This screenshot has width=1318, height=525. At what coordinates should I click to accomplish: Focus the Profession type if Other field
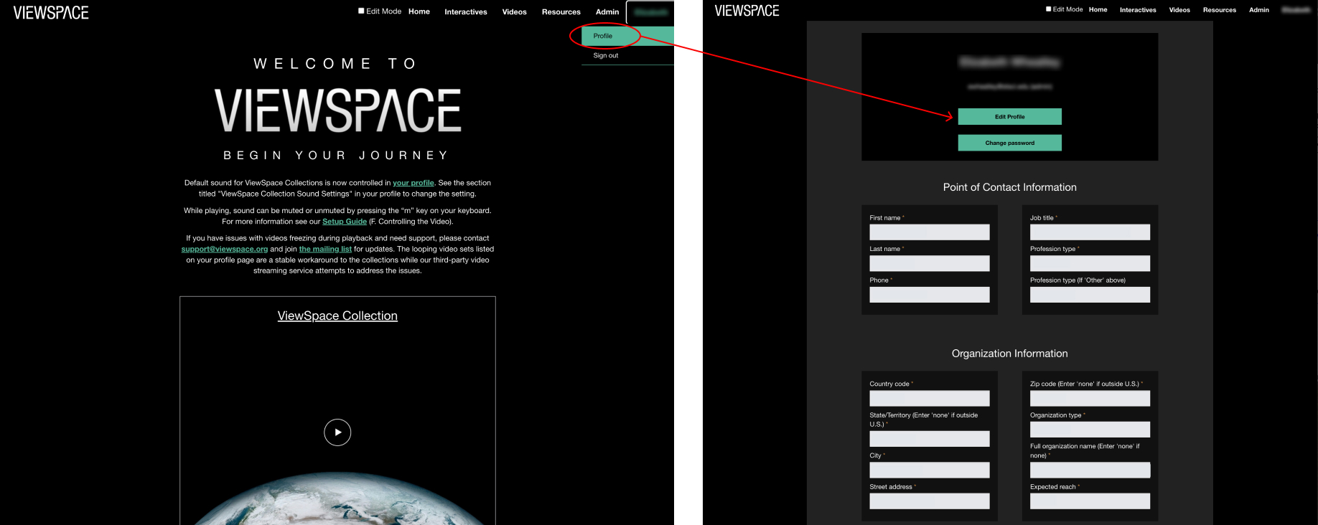coord(1090,295)
